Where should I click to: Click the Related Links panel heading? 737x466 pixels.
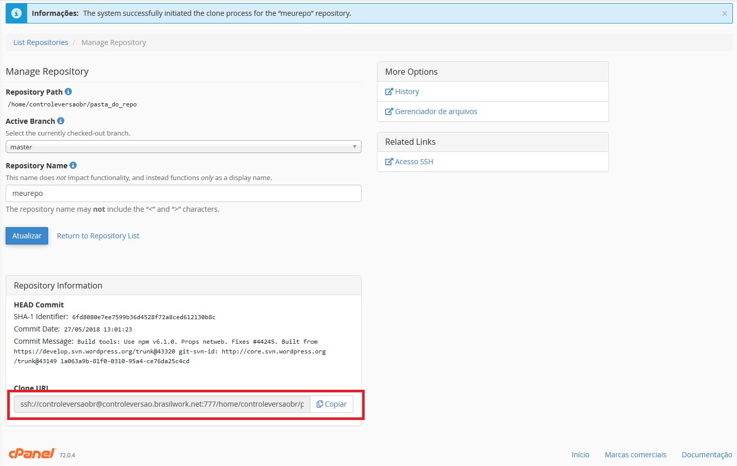[x=410, y=142]
